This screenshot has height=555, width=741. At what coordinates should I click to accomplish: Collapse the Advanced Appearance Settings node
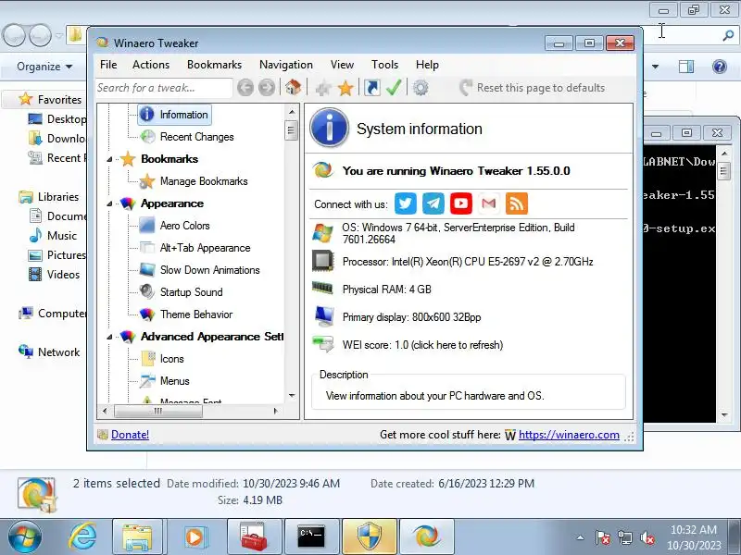[109, 337]
